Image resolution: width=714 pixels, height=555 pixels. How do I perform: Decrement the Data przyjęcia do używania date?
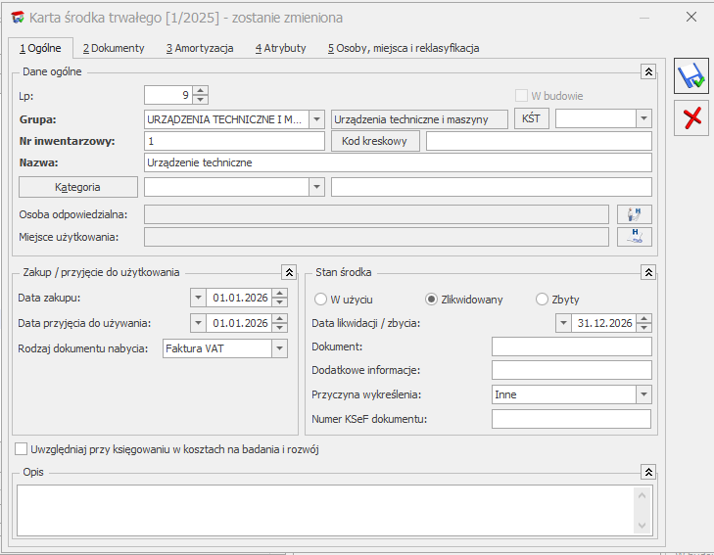coord(280,328)
